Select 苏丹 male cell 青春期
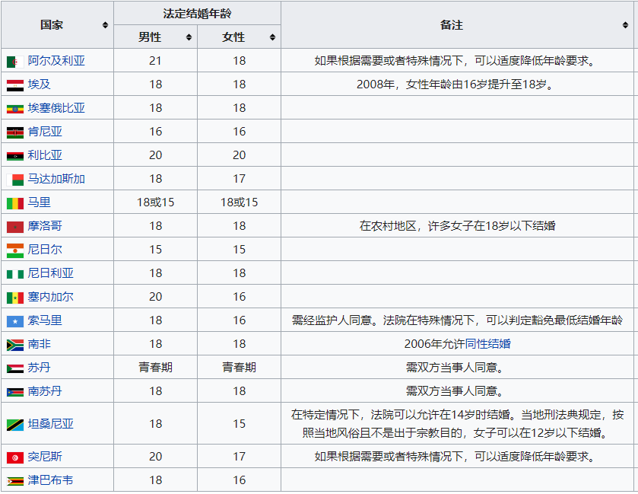 [x=155, y=368]
